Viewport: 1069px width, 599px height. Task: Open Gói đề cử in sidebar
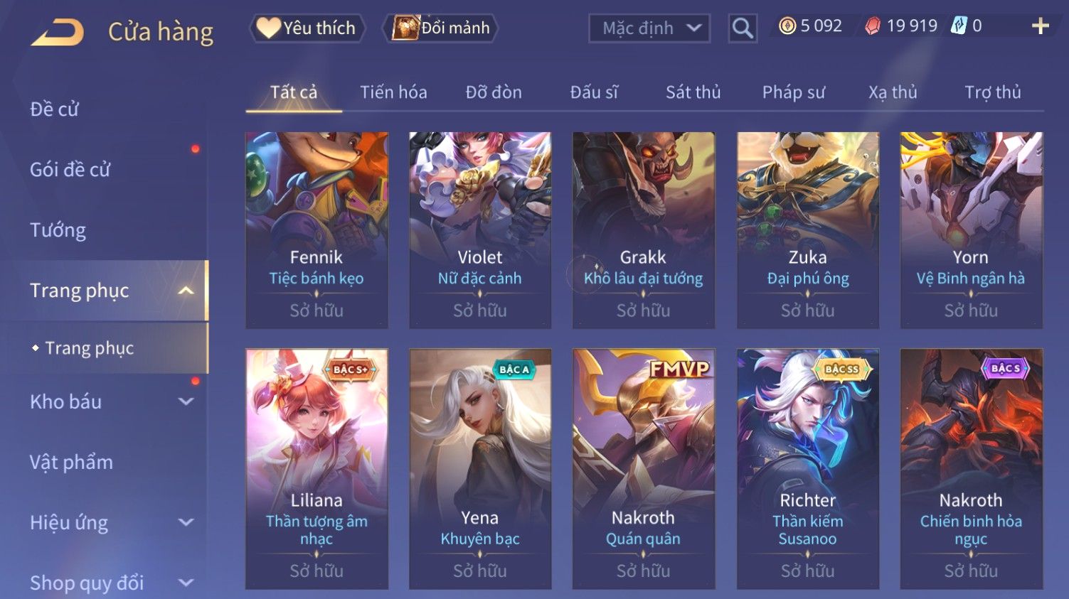coord(70,170)
